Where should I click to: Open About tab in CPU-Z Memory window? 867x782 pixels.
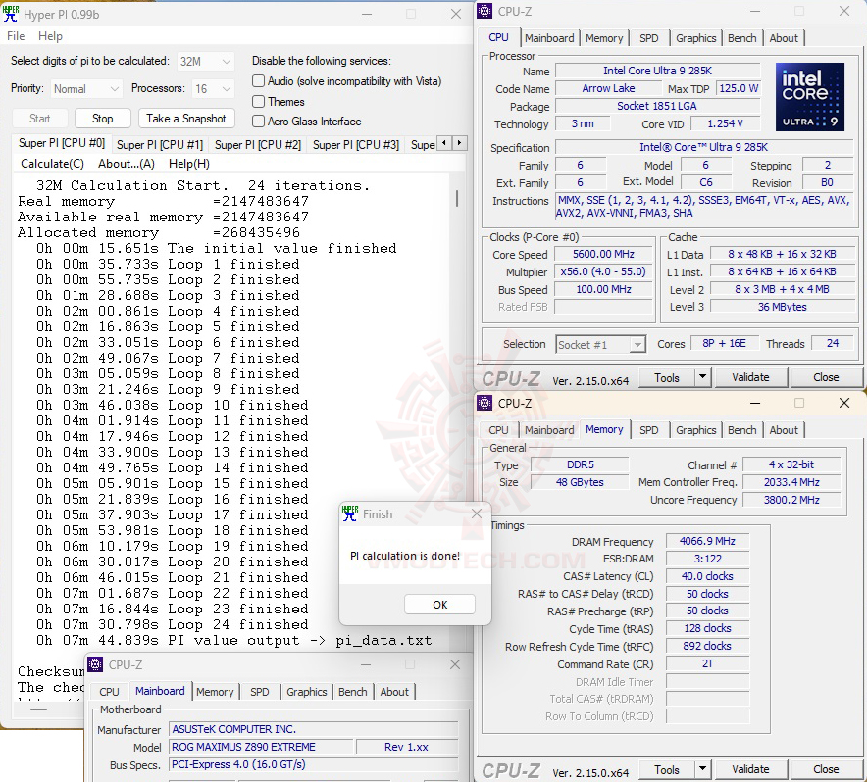point(784,430)
